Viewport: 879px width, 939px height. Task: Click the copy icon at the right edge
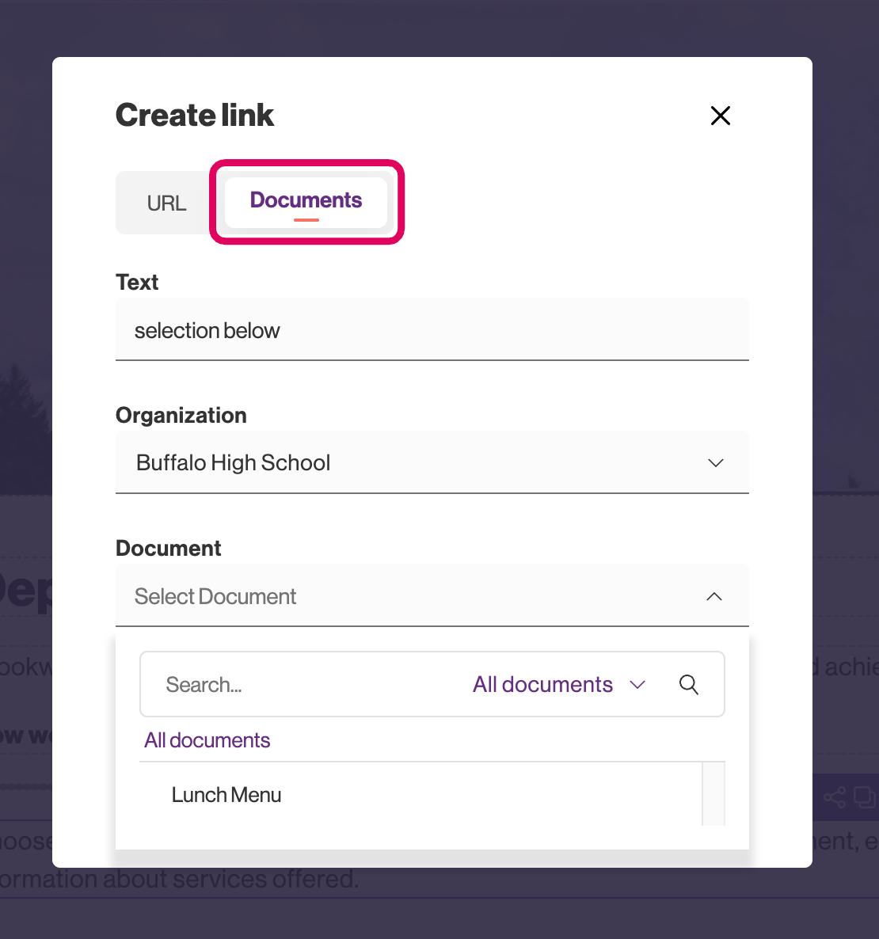click(x=864, y=796)
